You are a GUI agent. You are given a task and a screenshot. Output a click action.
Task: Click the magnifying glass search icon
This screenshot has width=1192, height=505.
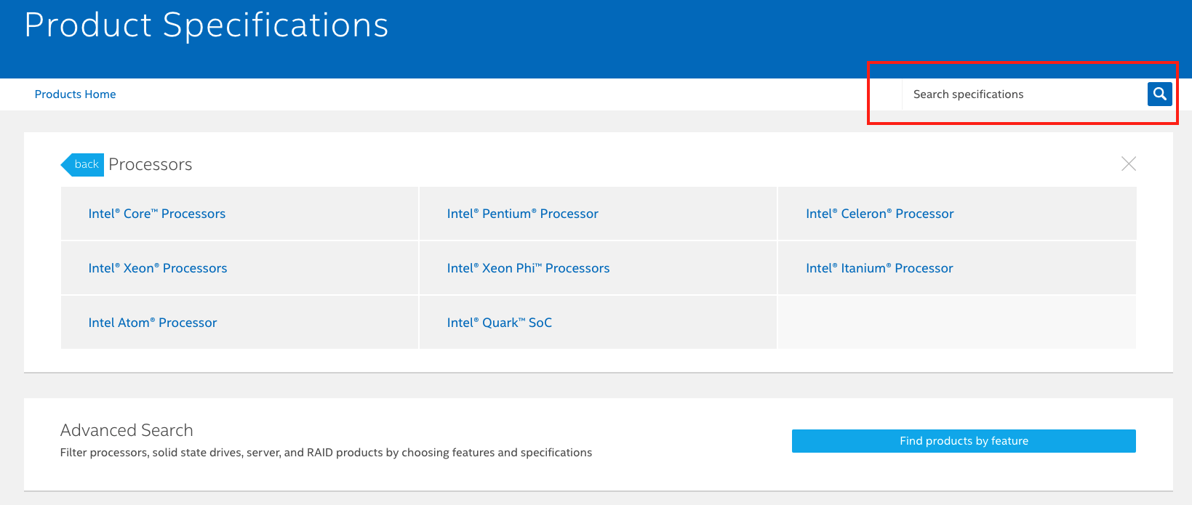point(1160,94)
